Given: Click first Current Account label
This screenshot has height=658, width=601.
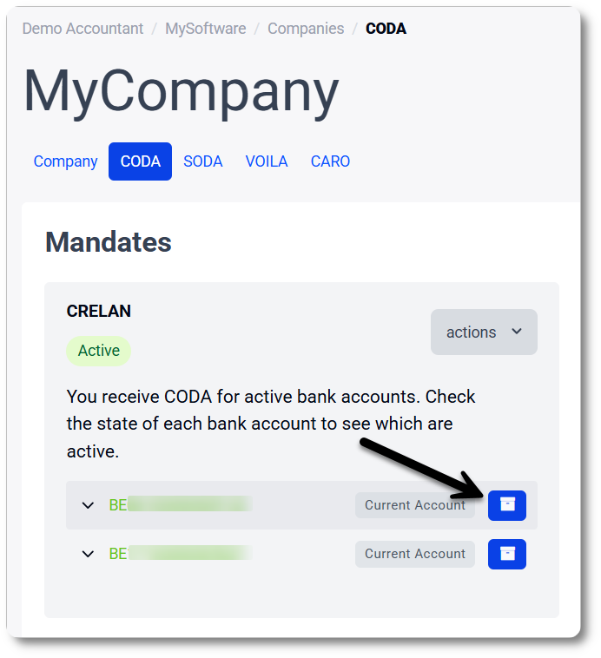Looking at the screenshot, I should pyautogui.click(x=415, y=505).
